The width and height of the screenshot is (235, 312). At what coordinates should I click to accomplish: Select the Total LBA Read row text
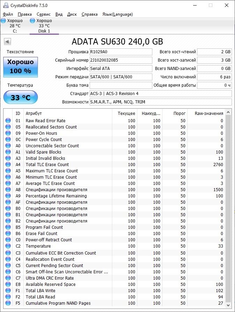click(40, 297)
